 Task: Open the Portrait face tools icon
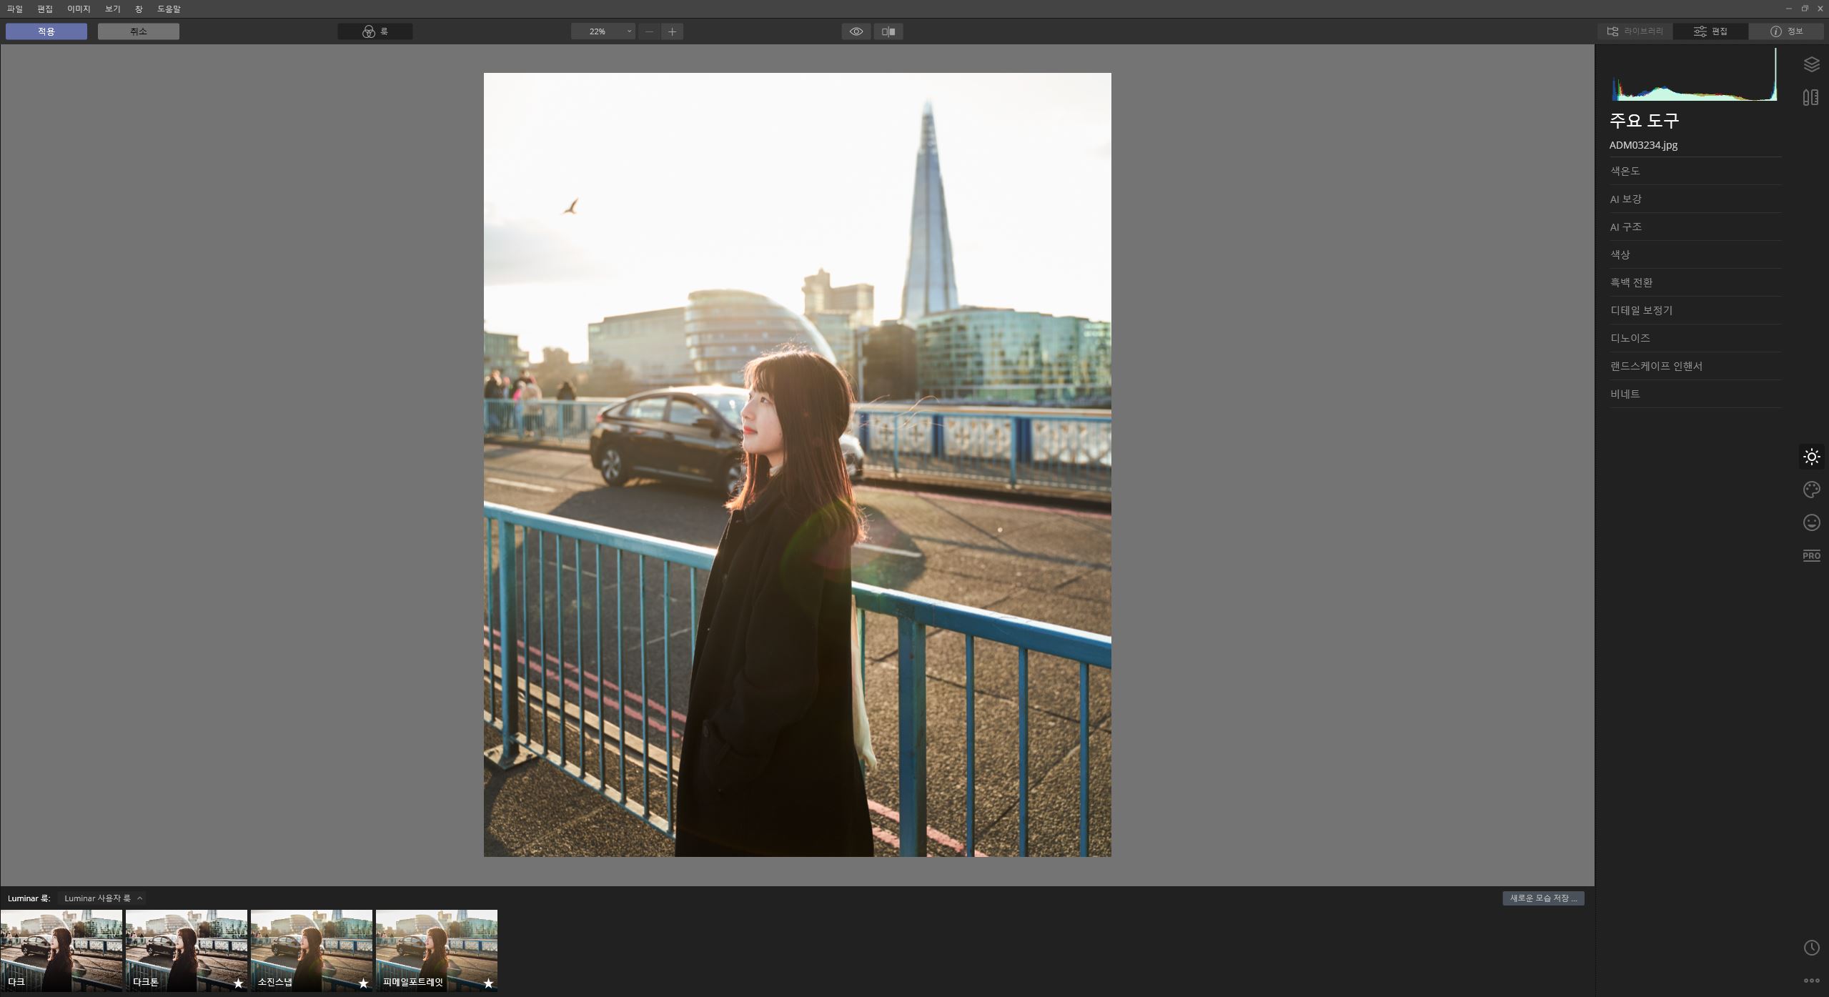click(x=1811, y=522)
